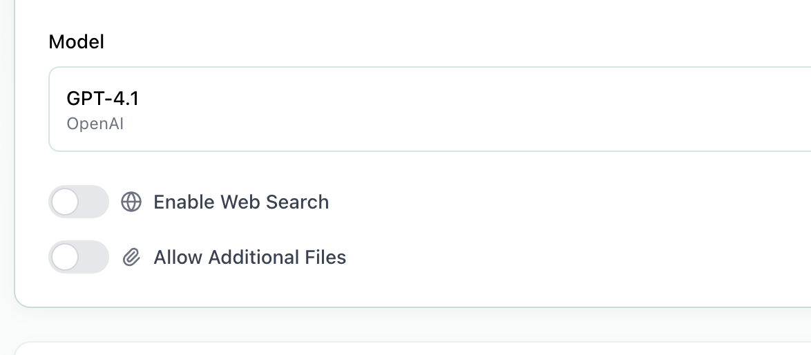Click the empty area inside the model selector box
Screen dimensions: 811x355
tap(484, 109)
